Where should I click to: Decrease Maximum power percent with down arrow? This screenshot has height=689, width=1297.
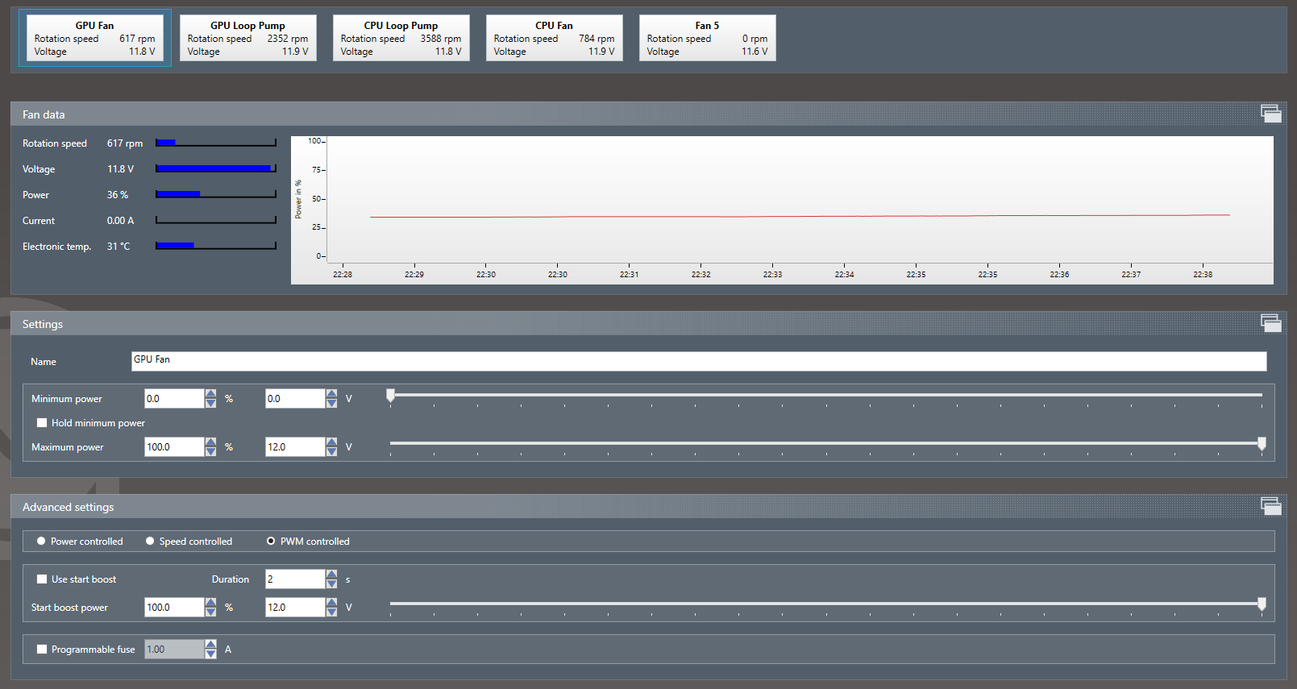pyautogui.click(x=211, y=451)
